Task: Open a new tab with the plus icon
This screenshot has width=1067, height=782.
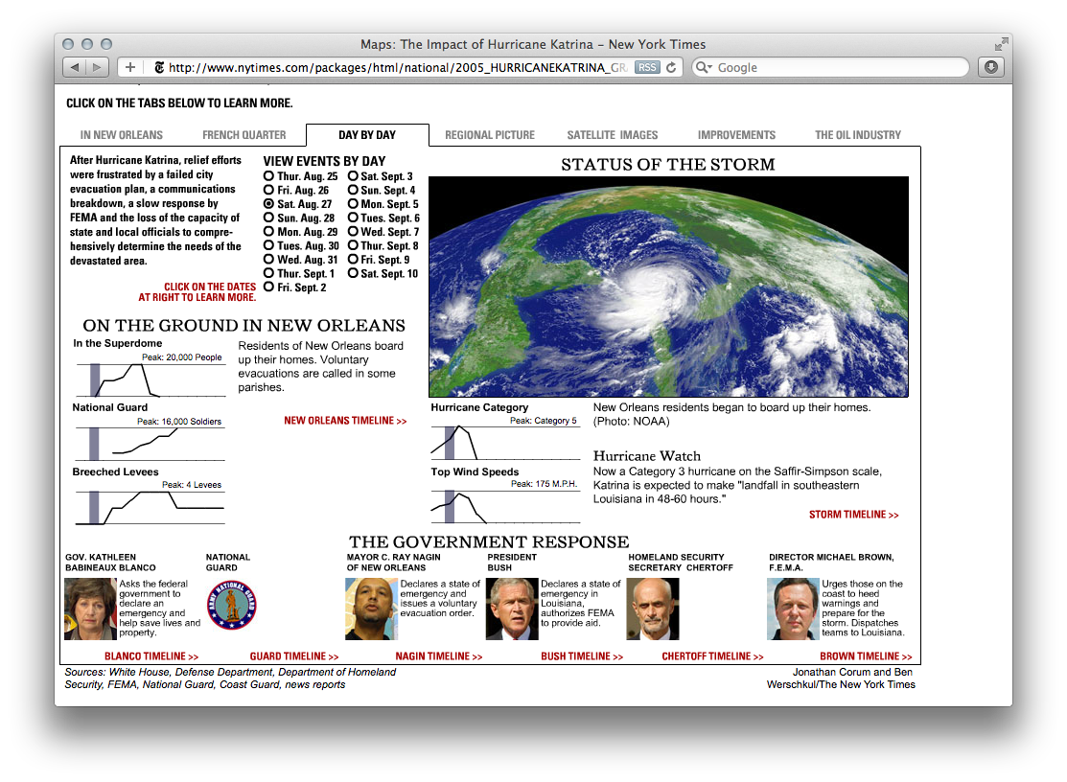Action: pos(130,67)
